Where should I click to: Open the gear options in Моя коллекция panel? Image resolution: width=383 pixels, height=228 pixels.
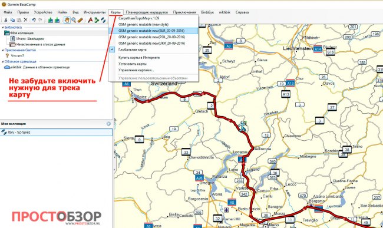(108, 124)
